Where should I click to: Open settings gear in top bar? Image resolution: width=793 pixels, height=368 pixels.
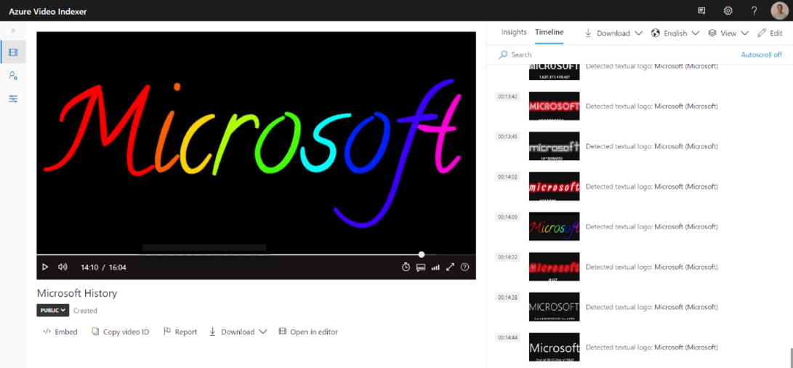tap(728, 10)
